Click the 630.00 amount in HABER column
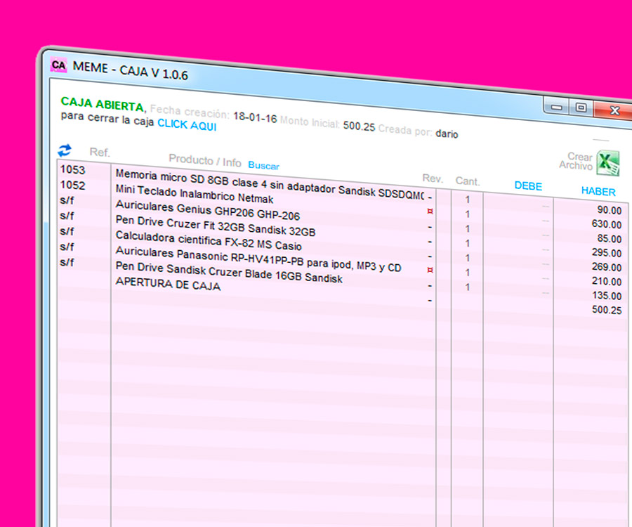This screenshot has height=527, width=632. 606,225
